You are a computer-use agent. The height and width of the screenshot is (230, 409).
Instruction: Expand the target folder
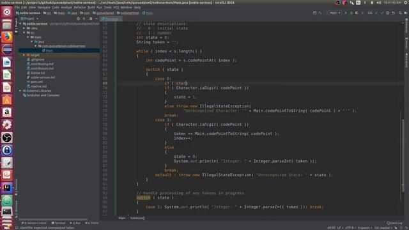tap(24, 55)
